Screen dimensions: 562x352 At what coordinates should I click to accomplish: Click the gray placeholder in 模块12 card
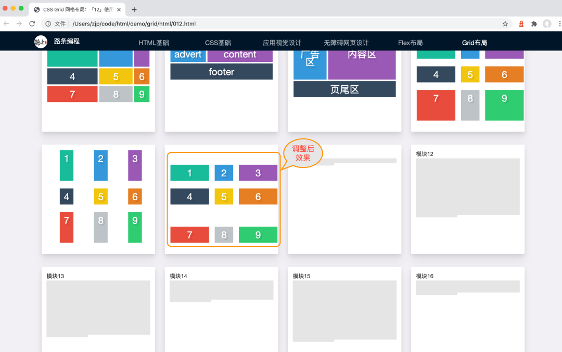pos(468,187)
